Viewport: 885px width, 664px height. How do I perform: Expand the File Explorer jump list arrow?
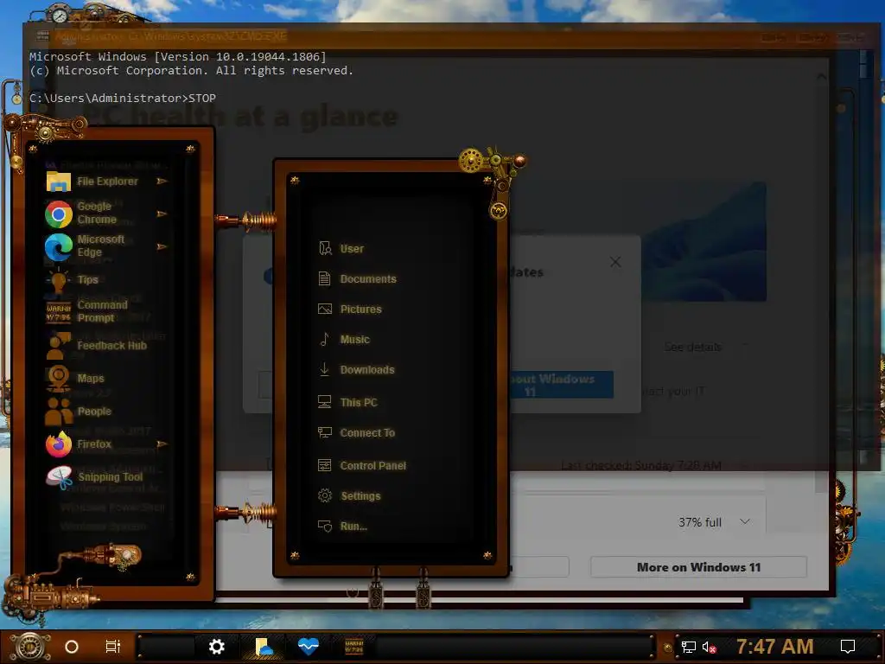pyautogui.click(x=162, y=182)
